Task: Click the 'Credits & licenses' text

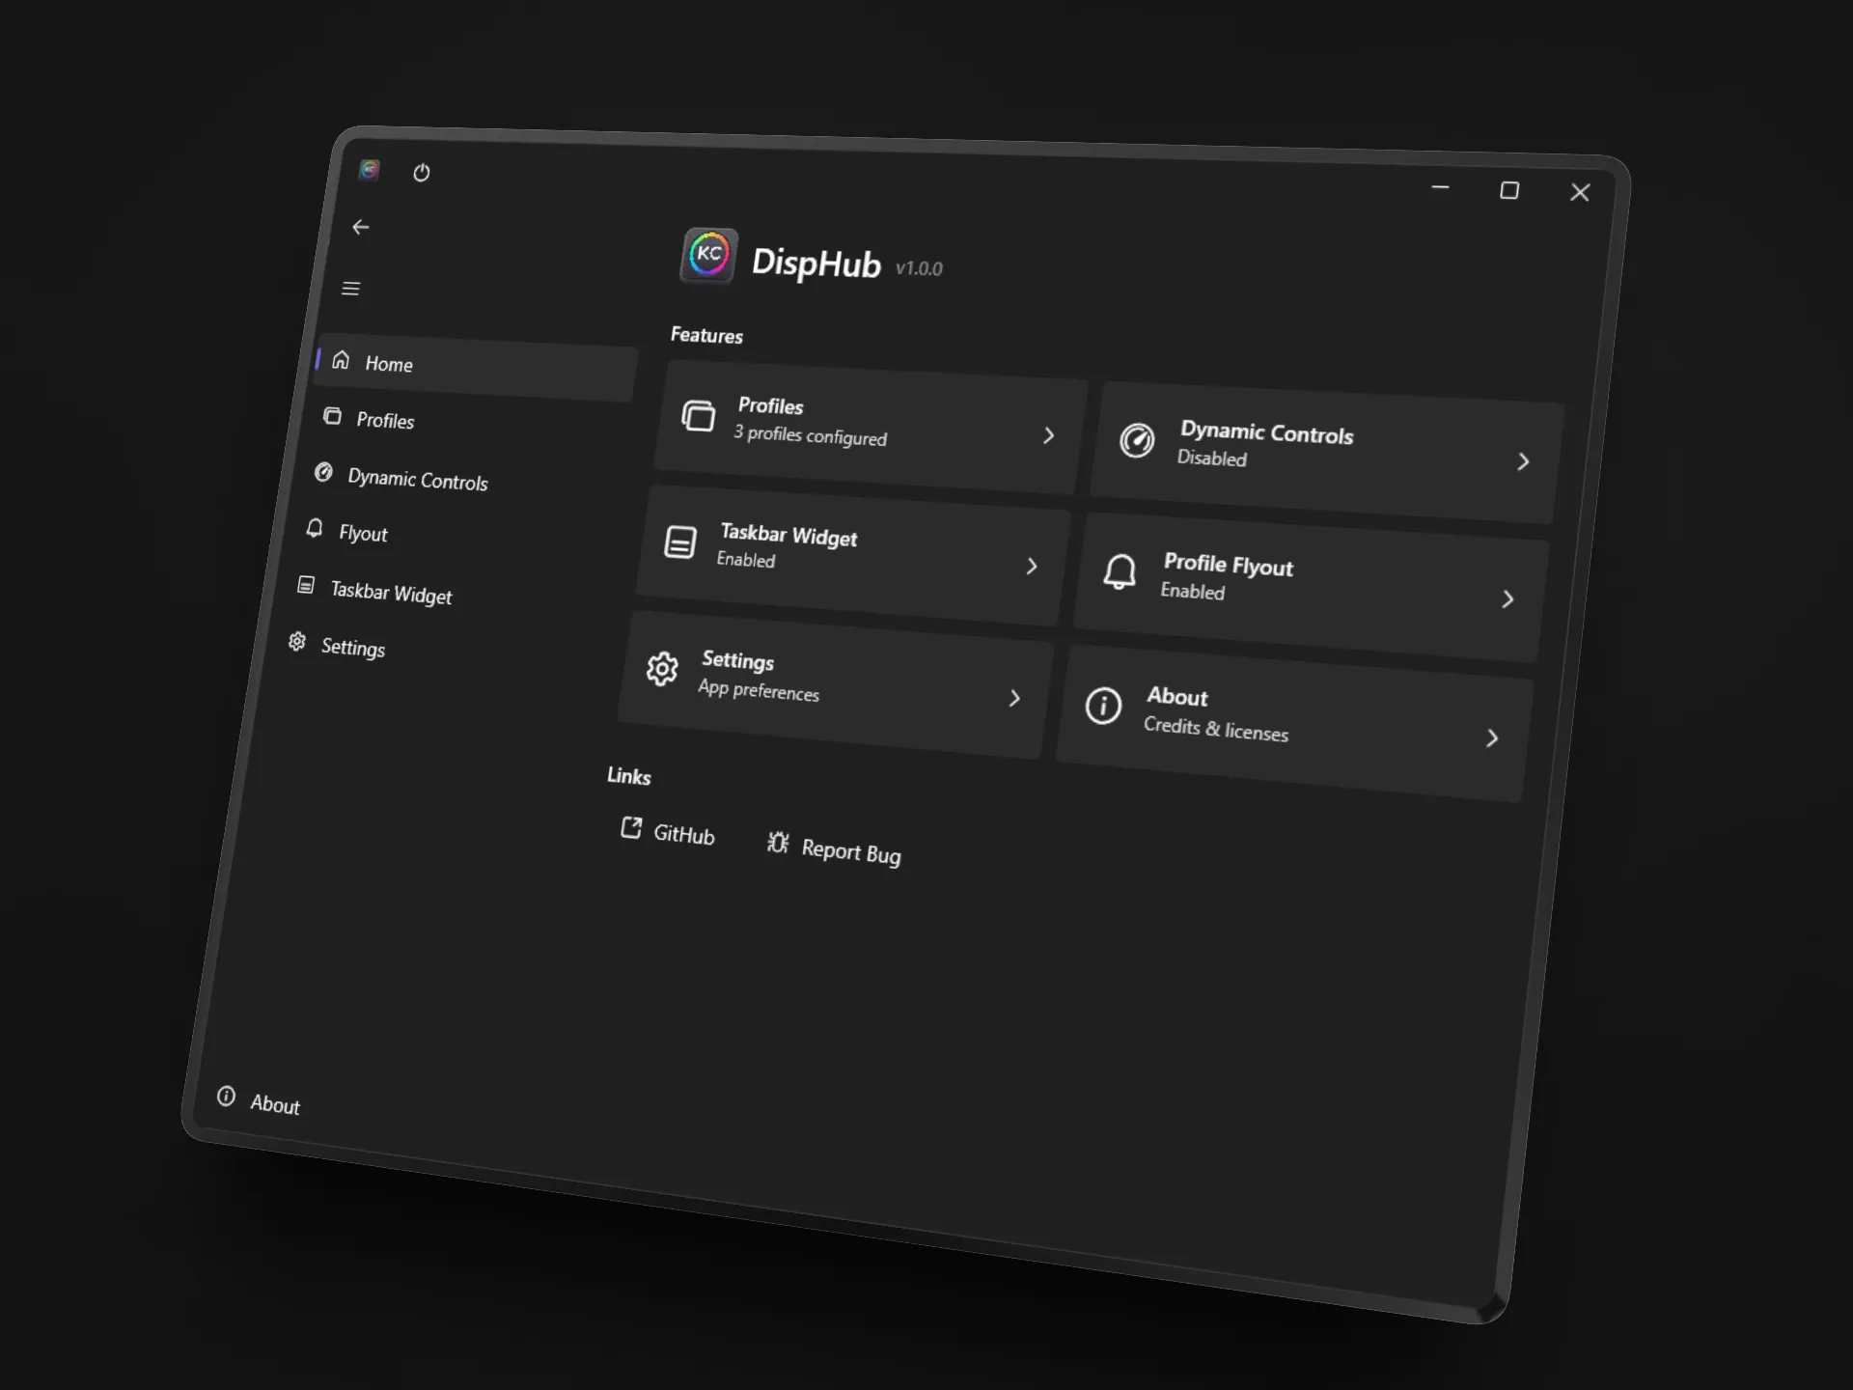Action: (1216, 729)
